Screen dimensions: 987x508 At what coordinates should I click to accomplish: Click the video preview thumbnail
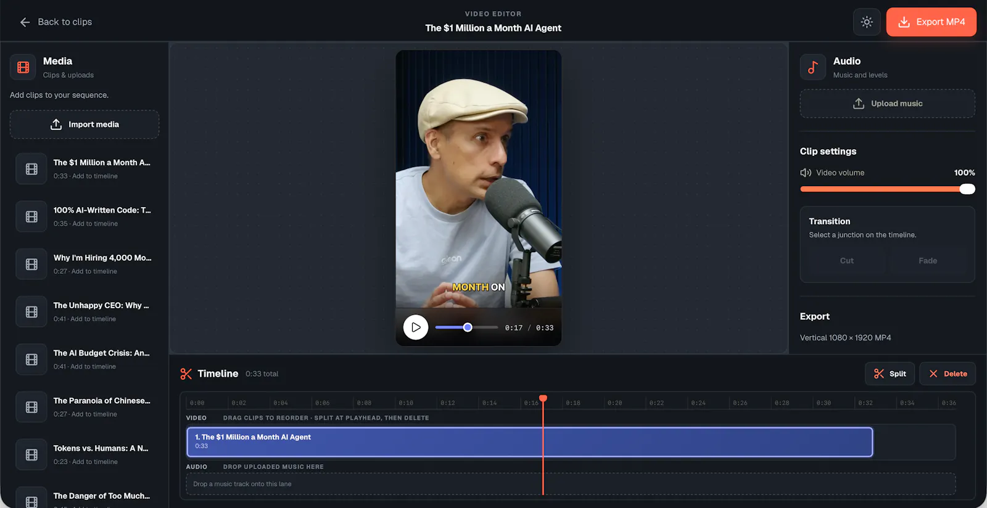tap(479, 179)
